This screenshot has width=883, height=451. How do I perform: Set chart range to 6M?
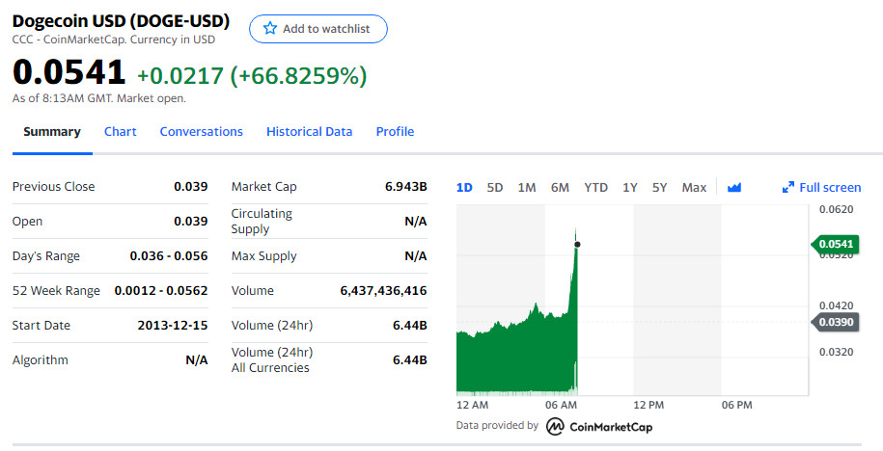pyautogui.click(x=560, y=187)
